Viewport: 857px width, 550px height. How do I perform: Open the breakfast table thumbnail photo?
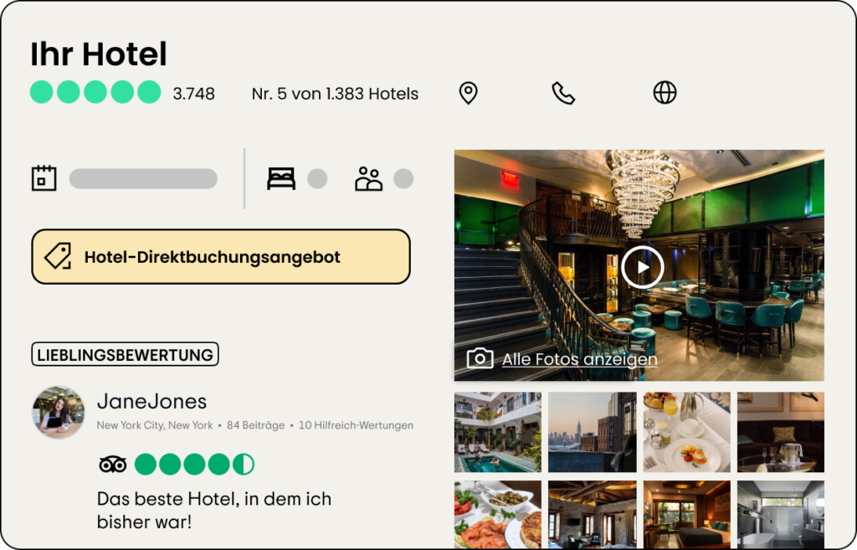click(x=686, y=432)
